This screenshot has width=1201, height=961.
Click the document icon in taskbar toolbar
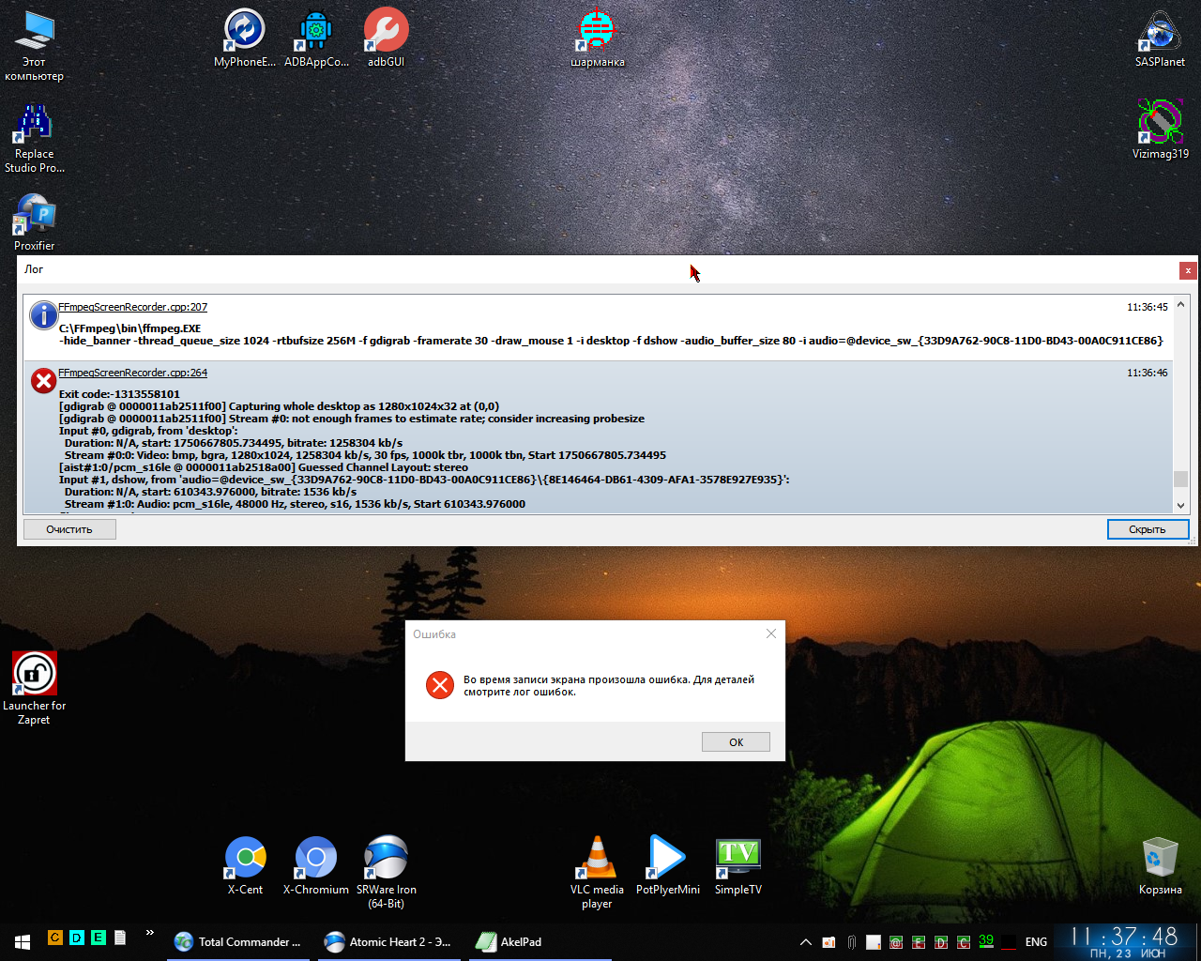click(x=120, y=937)
